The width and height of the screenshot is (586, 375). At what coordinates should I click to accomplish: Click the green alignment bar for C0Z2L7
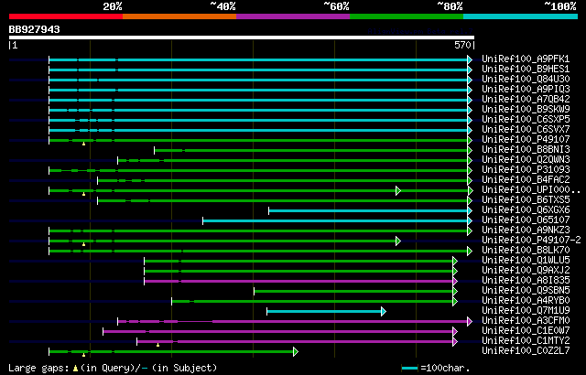pyautogui.click(x=171, y=352)
